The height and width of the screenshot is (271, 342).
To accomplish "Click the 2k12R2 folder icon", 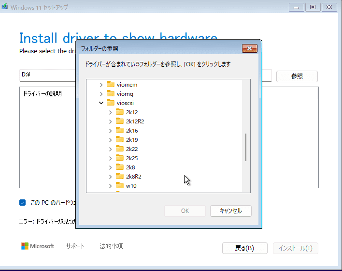I will [x=120, y=121].
